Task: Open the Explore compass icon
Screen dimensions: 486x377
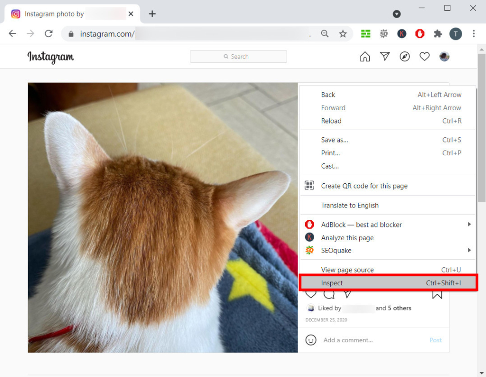Action: (x=404, y=57)
